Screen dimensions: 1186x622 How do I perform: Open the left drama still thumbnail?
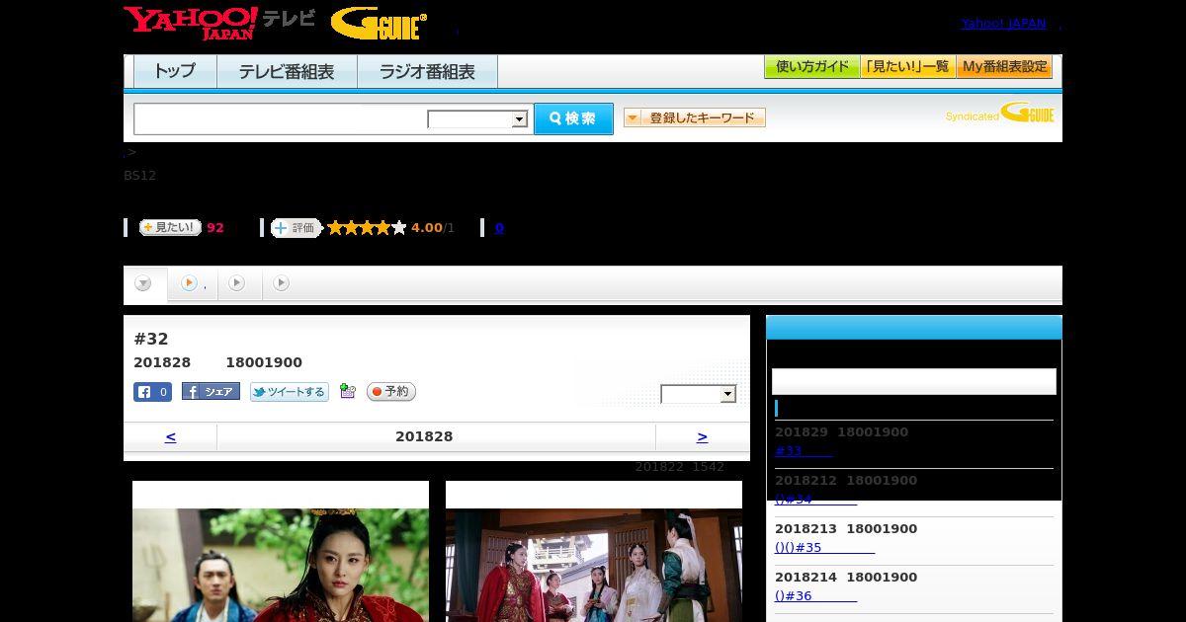(x=281, y=551)
